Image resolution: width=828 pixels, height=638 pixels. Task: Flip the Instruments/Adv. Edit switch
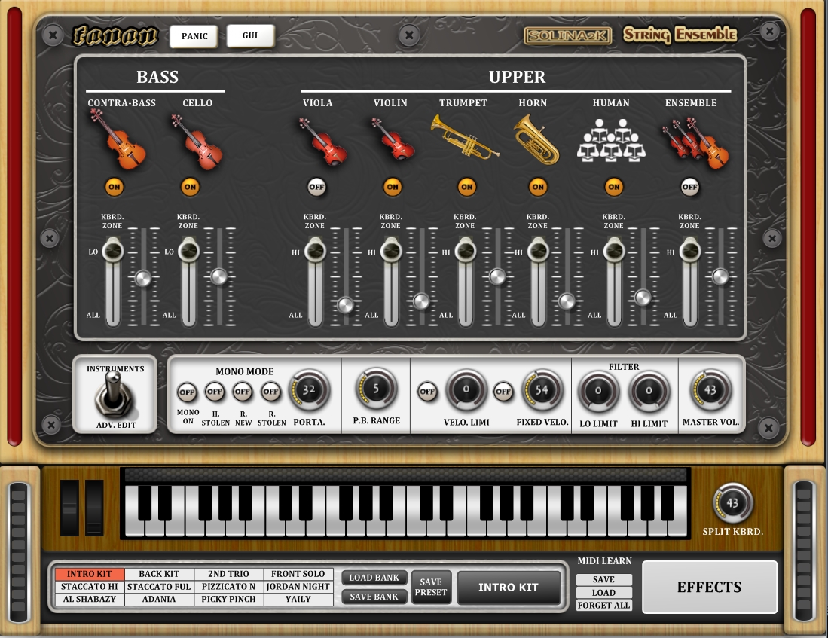(x=115, y=396)
